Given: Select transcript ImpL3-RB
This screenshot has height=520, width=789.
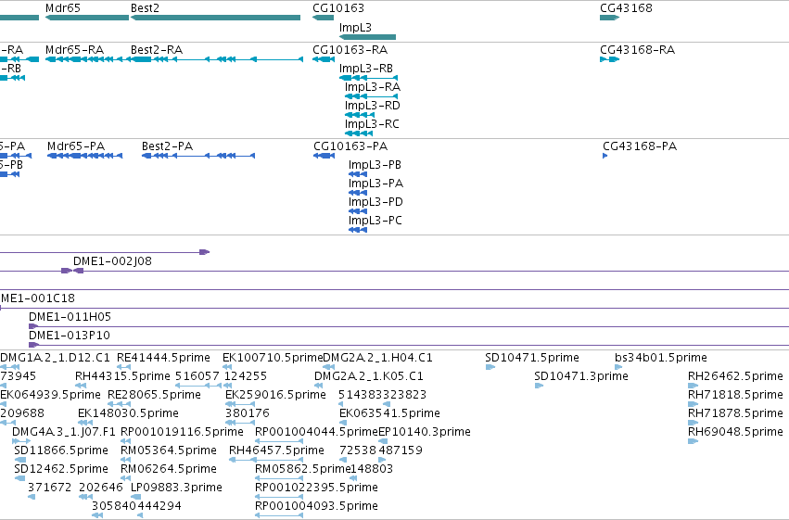Looking at the screenshot, I should 366,69.
